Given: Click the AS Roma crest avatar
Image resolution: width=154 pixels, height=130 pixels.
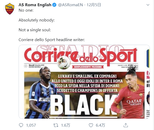Looking at the screenshot, I should [x=10, y=9].
